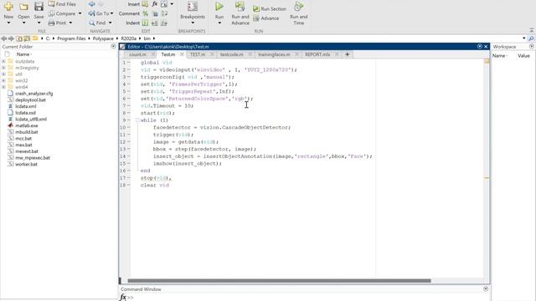Select matlab.exe file
This screenshot has height=301, width=536.
point(27,125)
